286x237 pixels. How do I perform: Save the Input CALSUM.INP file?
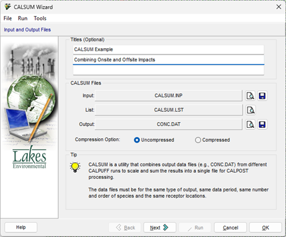pyautogui.click(x=262, y=96)
